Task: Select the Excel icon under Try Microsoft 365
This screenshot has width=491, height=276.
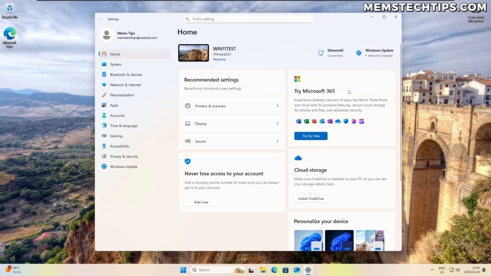Action: 305,121
